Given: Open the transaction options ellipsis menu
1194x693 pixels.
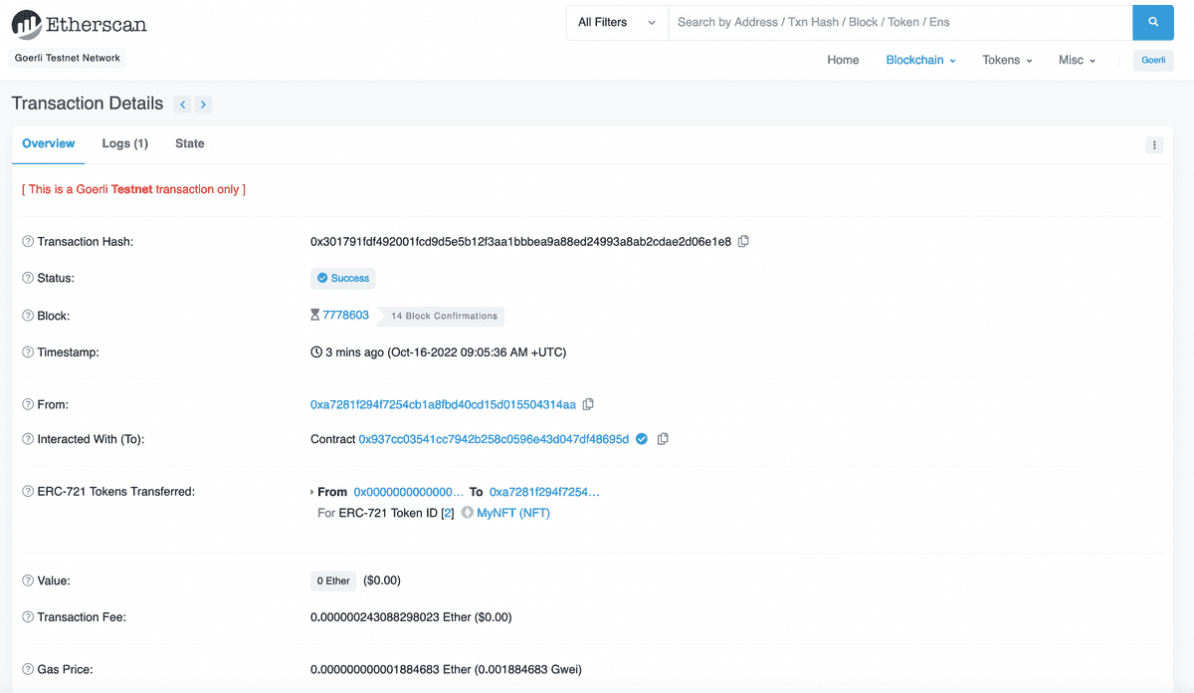Looking at the screenshot, I should pyautogui.click(x=1153, y=144).
